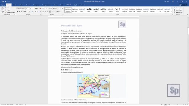The height and width of the screenshot is (106, 189).
Task: Switch to print layout view
Action: (166, 105)
